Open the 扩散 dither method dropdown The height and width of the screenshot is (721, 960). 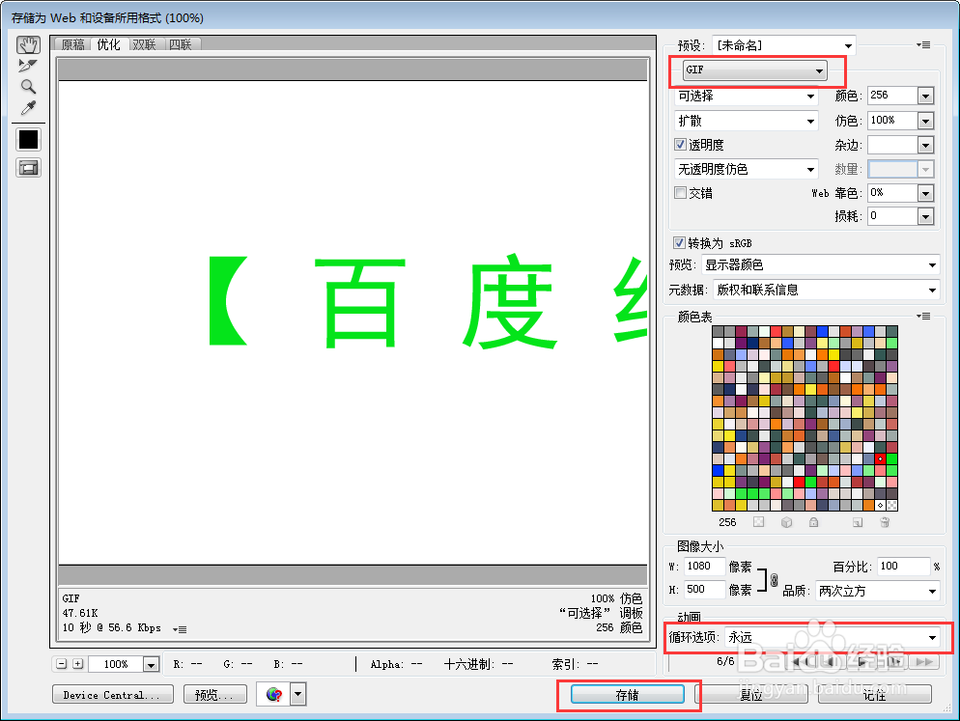point(747,121)
